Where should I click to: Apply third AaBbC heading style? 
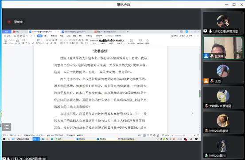120,41
